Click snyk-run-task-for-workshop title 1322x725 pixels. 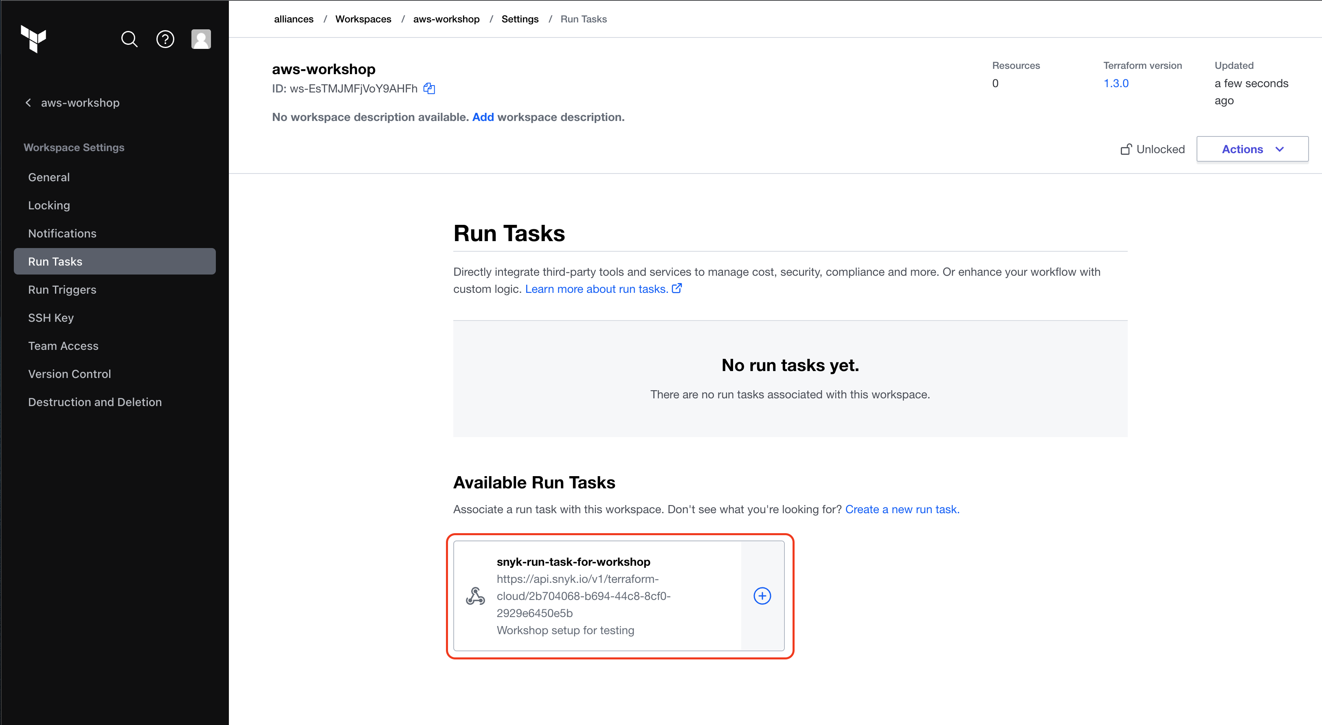coord(573,562)
